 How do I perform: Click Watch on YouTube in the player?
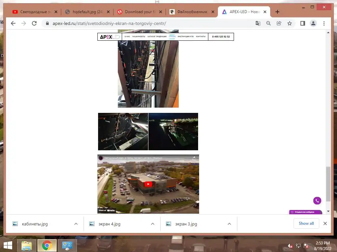107,210
